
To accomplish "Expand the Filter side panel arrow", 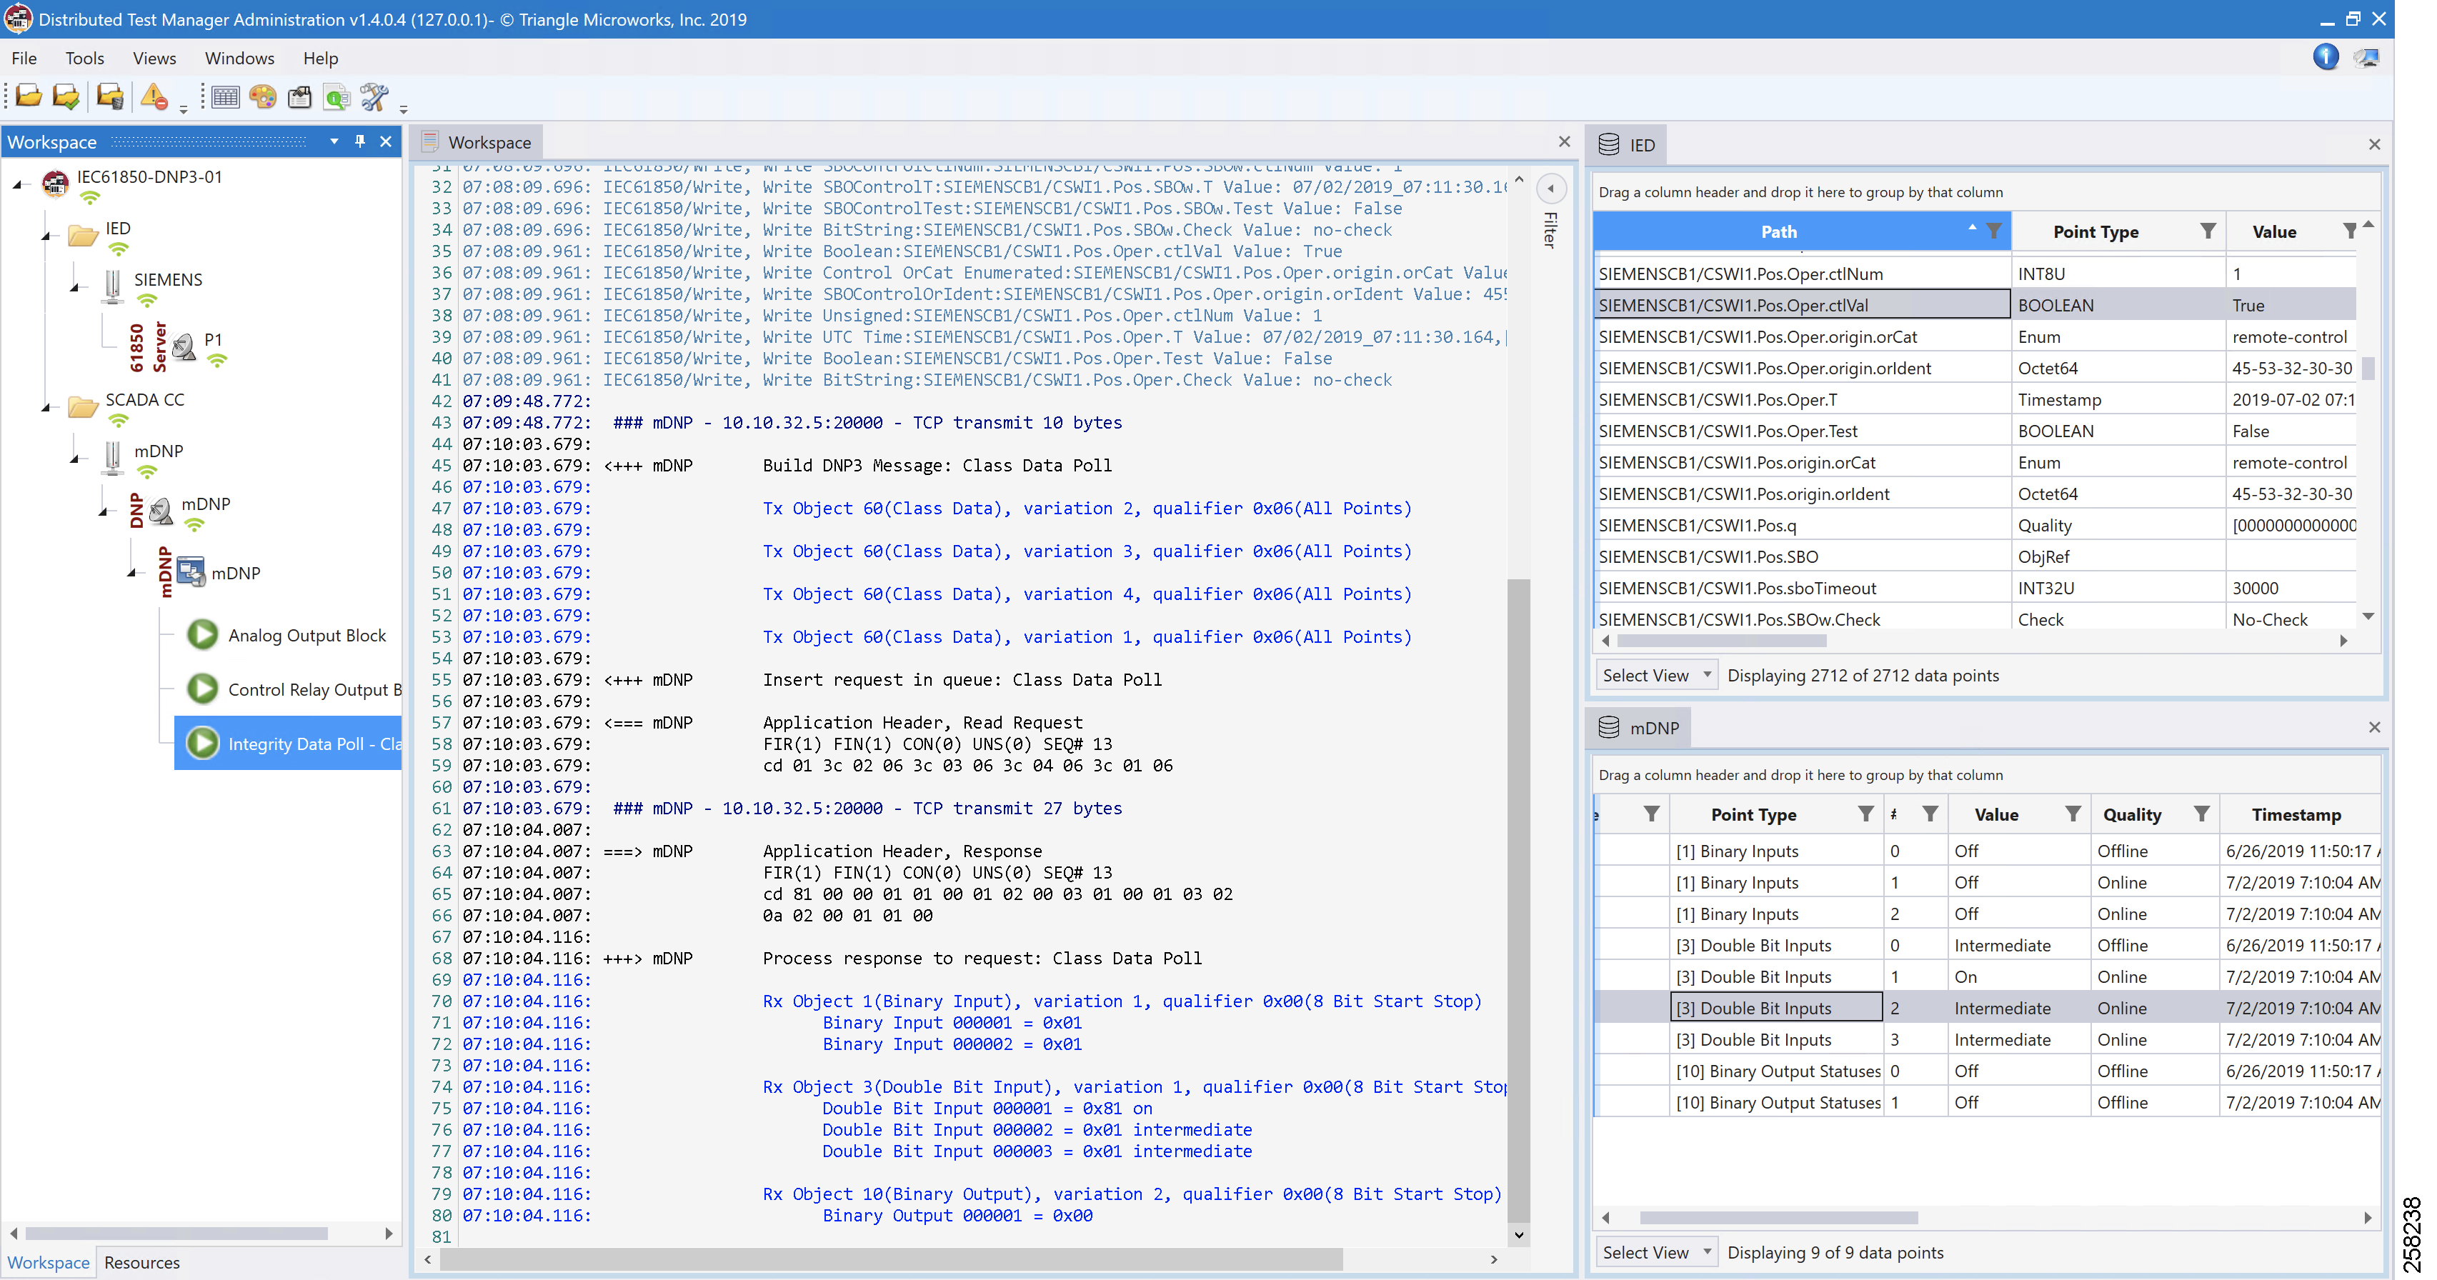I will click(1550, 189).
